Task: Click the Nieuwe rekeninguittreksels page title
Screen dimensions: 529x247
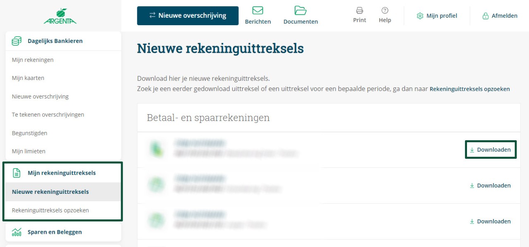Action: pos(220,49)
